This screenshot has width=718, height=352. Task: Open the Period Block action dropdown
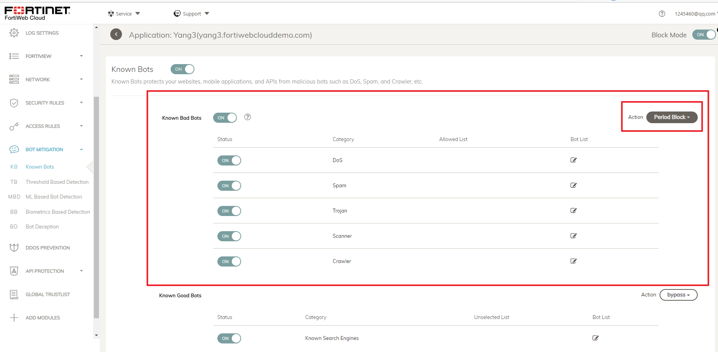(672, 117)
